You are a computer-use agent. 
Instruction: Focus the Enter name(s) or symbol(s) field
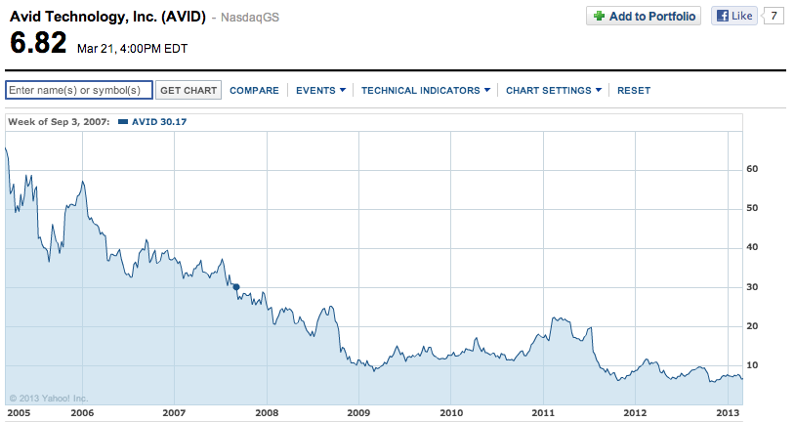[x=79, y=90]
